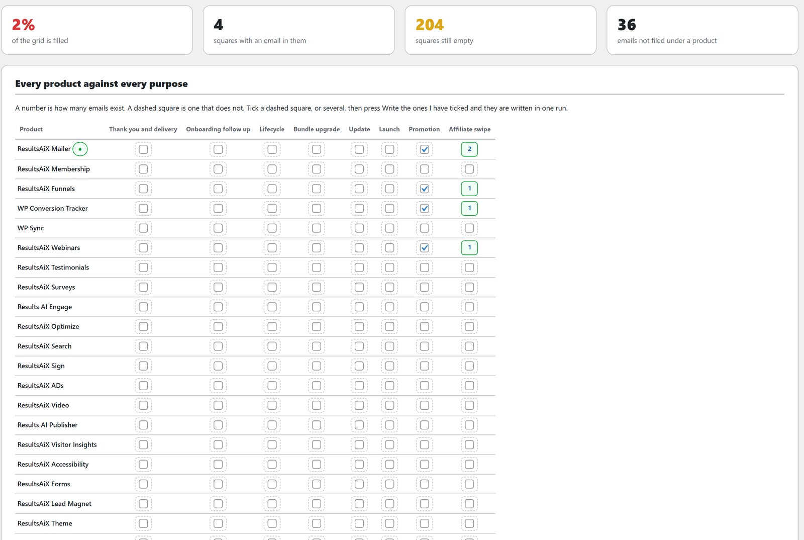Image resolution: width=804 pixels, height=540 pixels.
Task: Tick Promotion for Results AI Publisher
Action: click(x=425, y=425)
